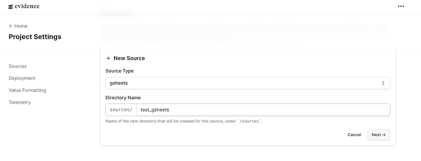The image size is (421, 161).
Task: Click the back arrow beside Home
Action: click(11, 26)
